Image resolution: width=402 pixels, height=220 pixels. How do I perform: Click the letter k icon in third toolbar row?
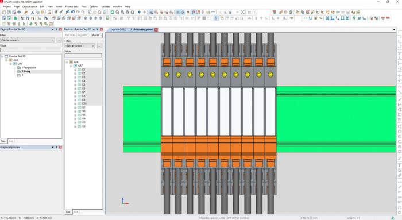tap(24, 24)
